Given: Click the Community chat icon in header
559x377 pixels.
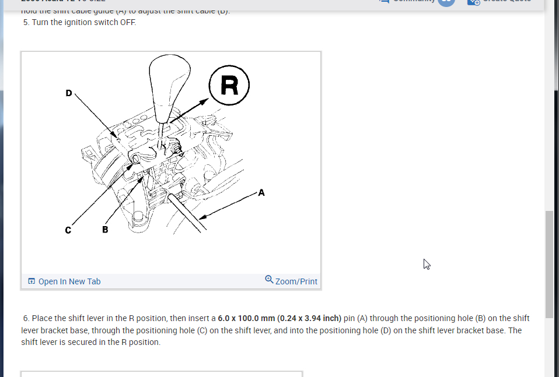Looking at the screenshot, I should click(384, 1).
